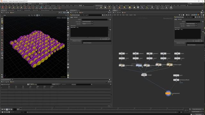Open the Windows menu
The image size is (205, 115).
point(16,4)
